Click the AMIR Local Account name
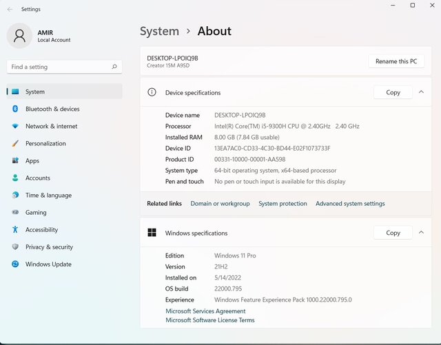 click(x=54, y=36)
